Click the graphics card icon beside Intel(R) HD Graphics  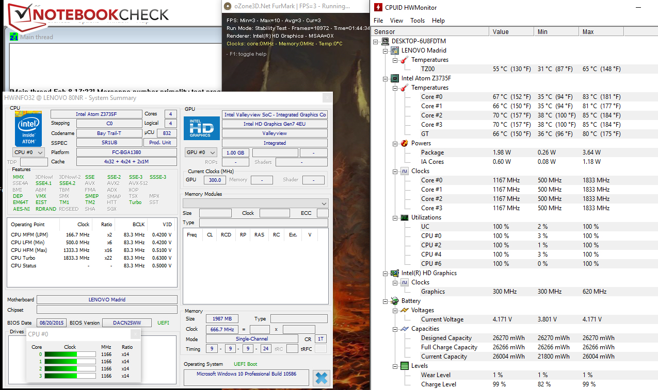[395, 273]
